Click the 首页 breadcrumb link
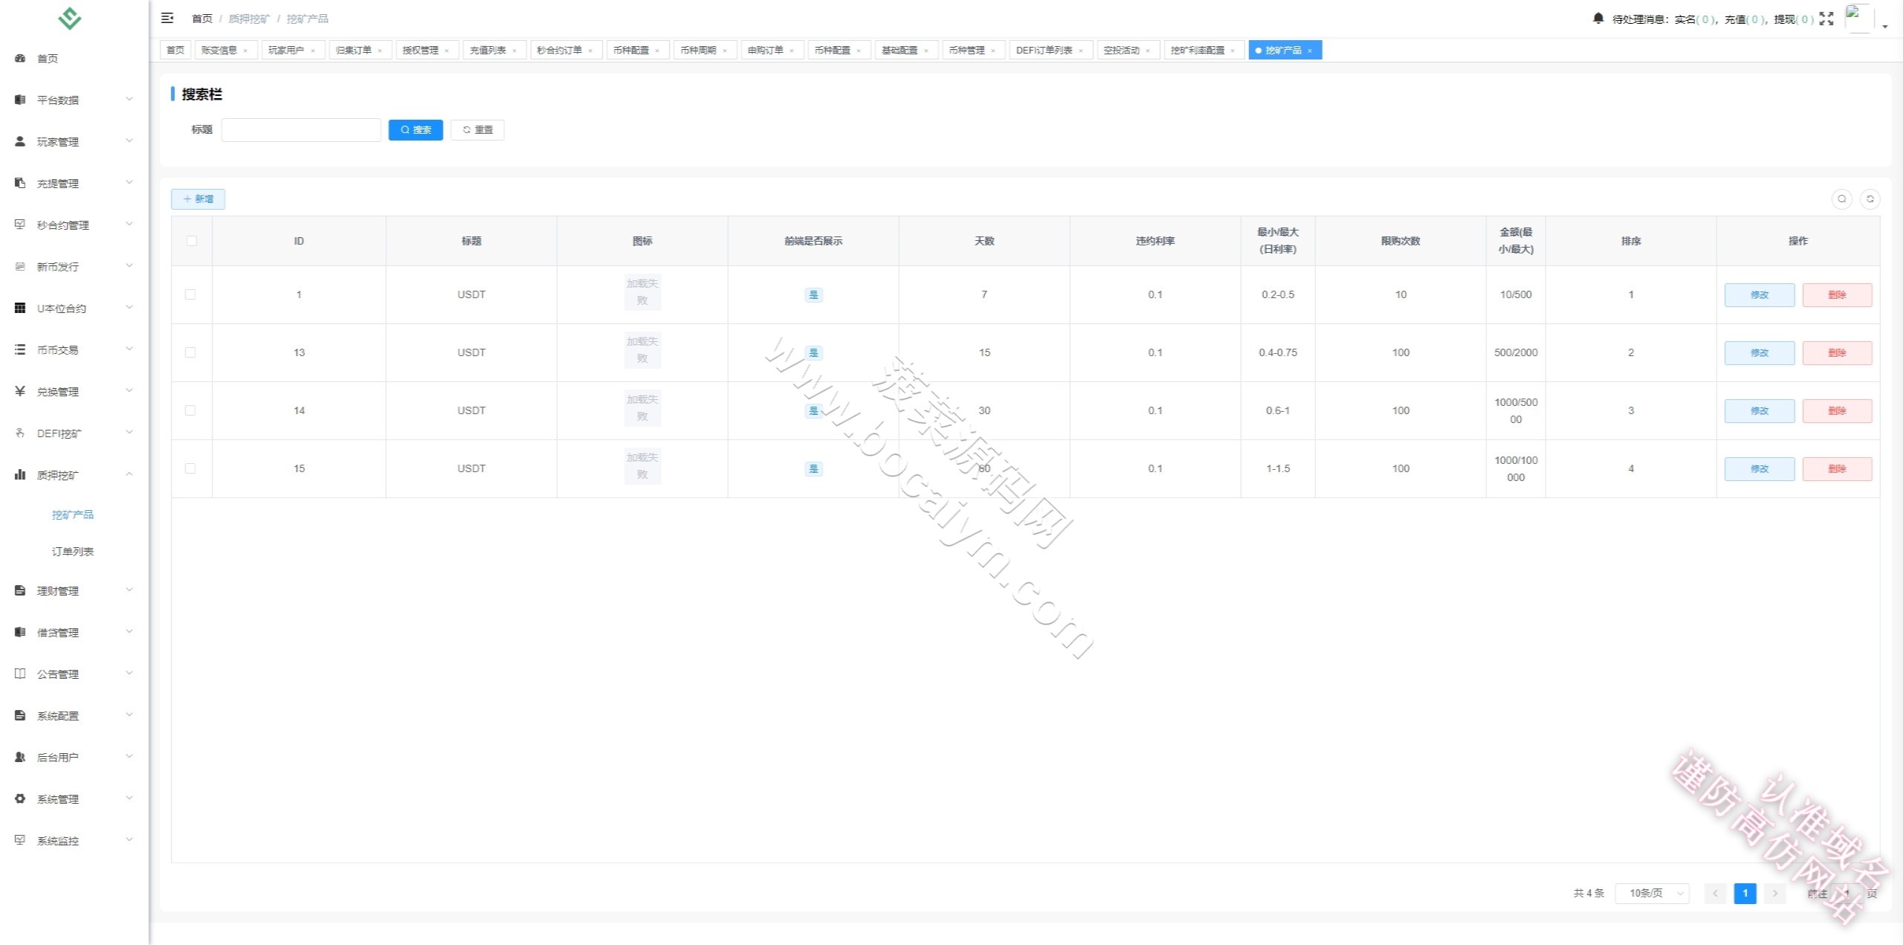The height and width of the screenshot is (945, 1903). (x=201, y=19)
